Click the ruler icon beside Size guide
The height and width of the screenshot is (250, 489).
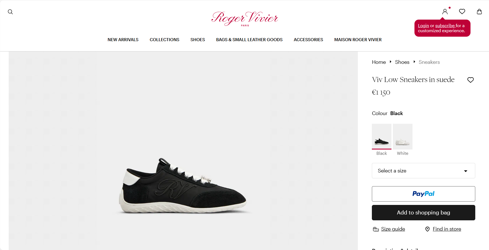[x=376, y=229]
